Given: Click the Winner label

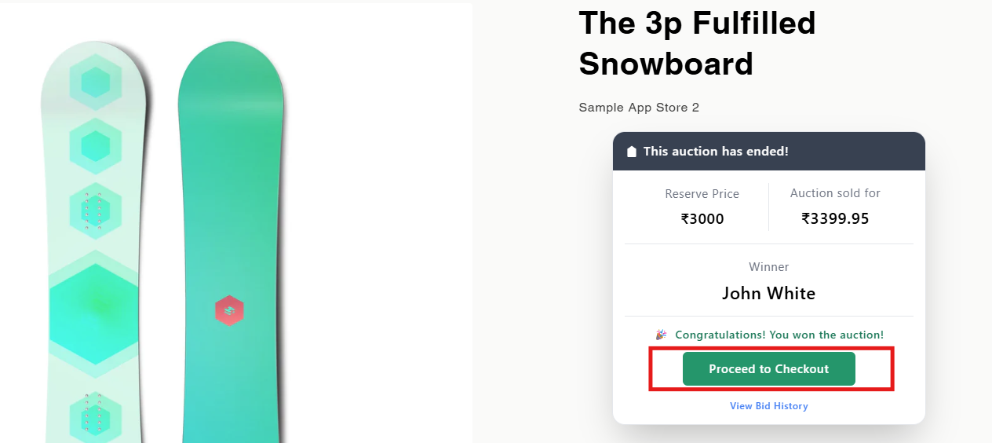Looking at the screenshot, I should [768, 267].
